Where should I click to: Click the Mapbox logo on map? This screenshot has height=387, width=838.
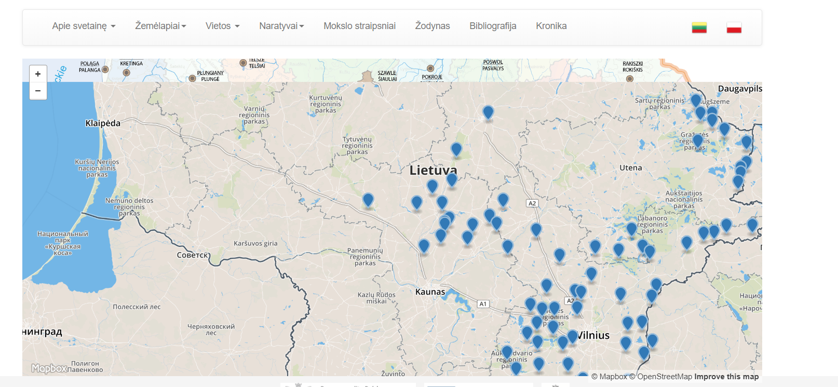click(x=49, y=368)
